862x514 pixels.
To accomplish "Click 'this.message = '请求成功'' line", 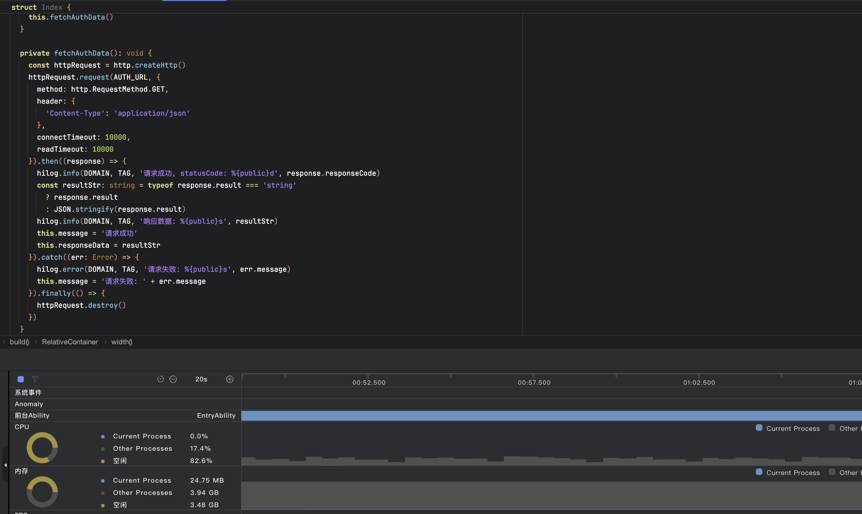I will click(87, 233).
